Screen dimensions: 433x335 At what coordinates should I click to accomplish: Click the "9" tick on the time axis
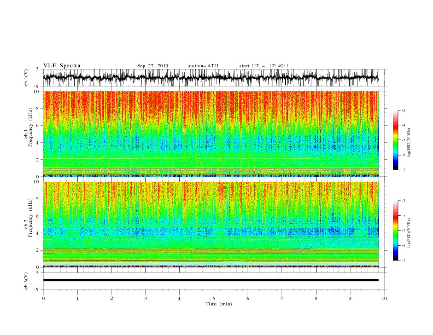[350, 298]
